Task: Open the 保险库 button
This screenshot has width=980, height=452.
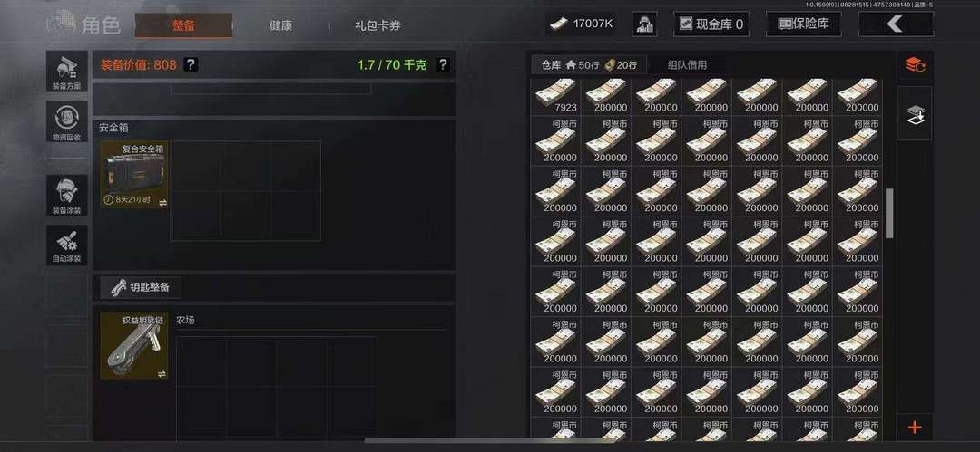Action: pyautogui.click(x=804, y=24)
